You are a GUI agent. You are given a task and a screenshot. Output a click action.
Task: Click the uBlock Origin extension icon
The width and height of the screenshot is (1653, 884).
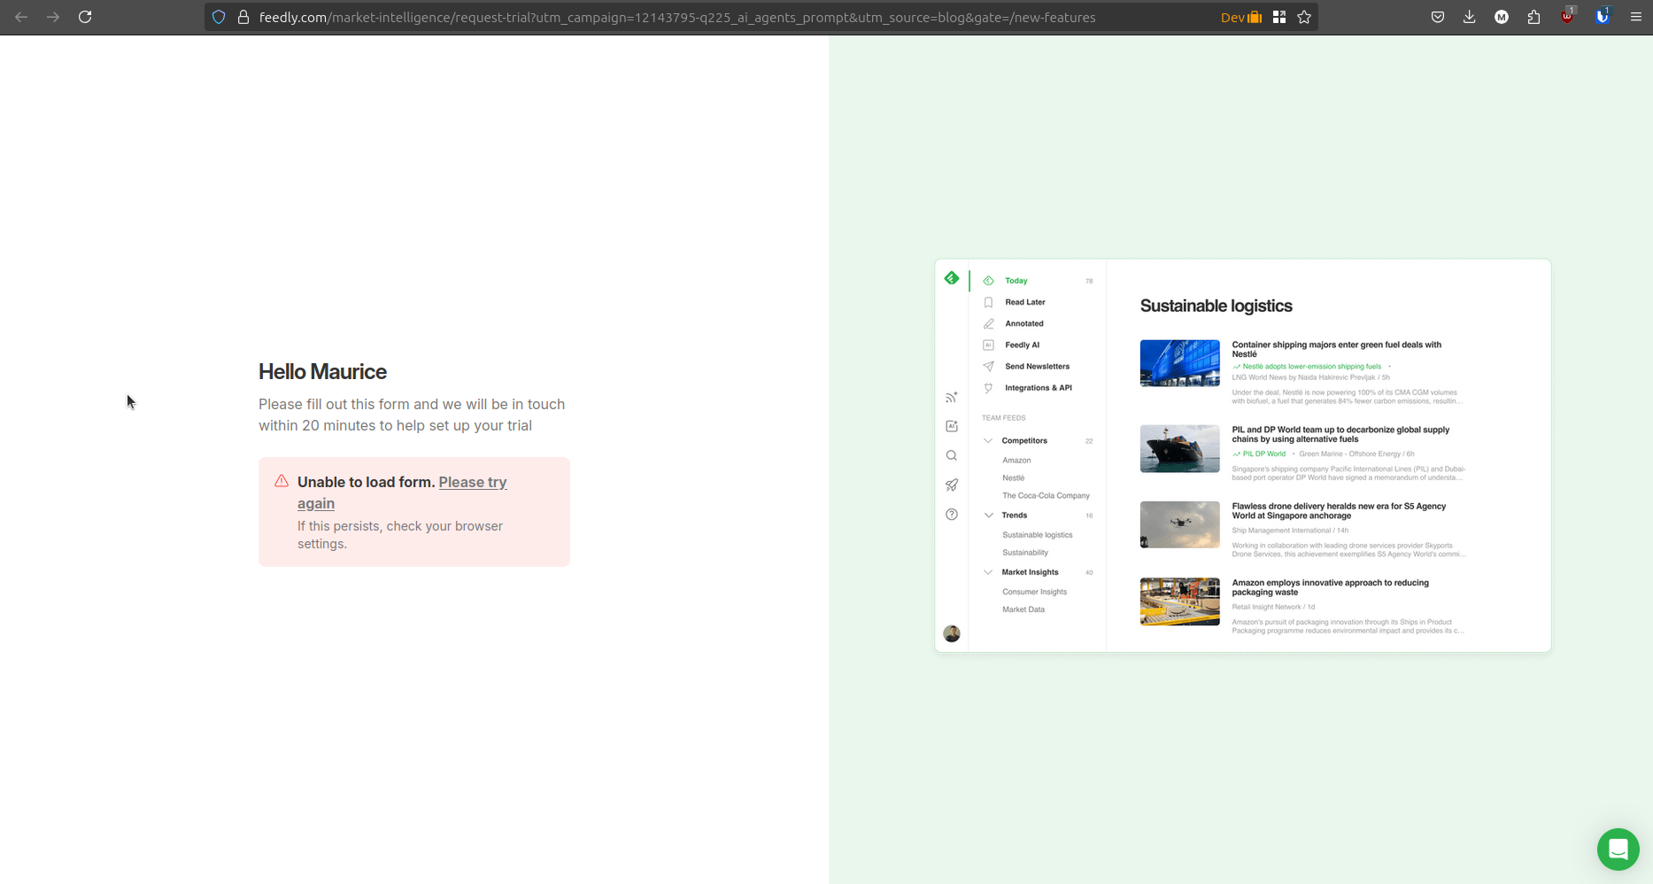coord(1567,17)
